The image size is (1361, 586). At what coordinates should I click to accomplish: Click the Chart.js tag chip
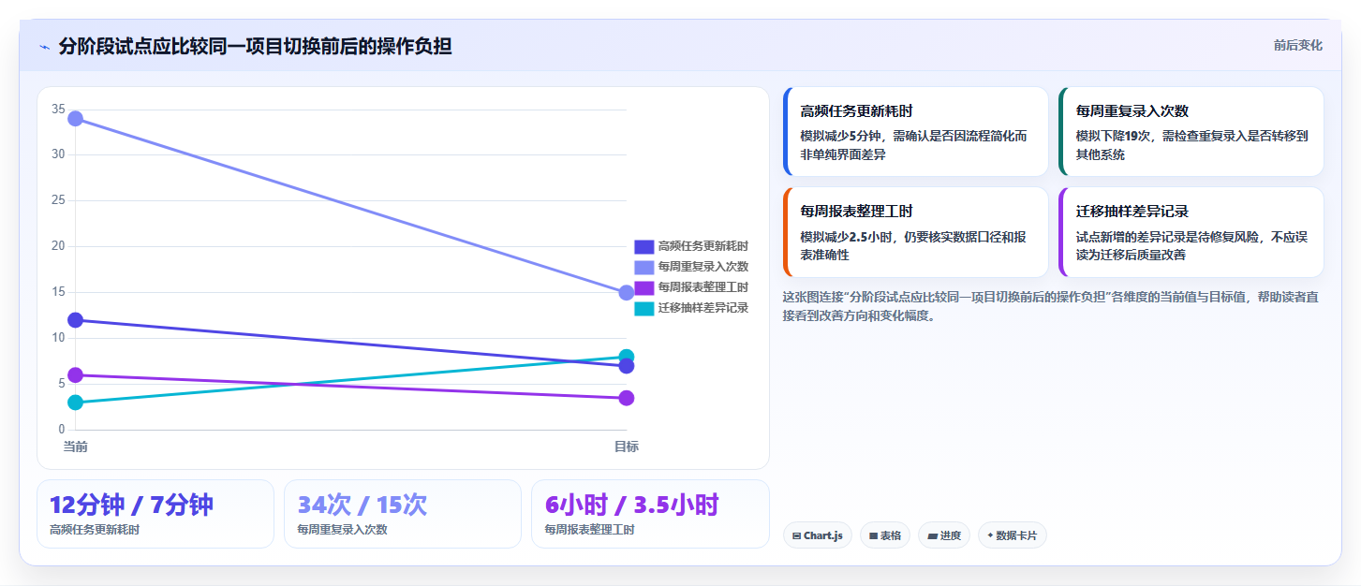pyautogui.click(x=817, y=535)
